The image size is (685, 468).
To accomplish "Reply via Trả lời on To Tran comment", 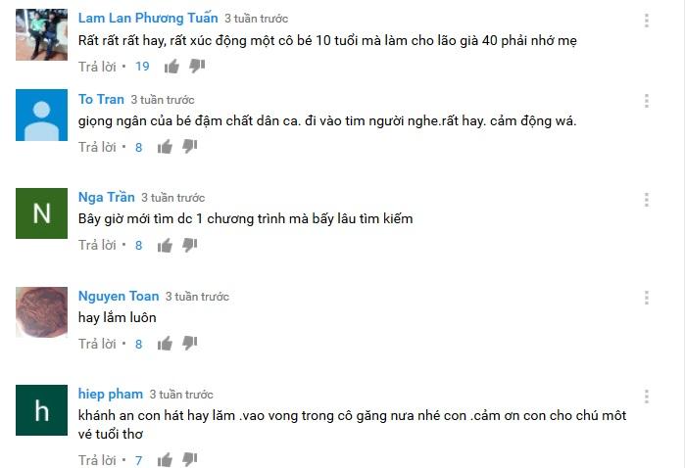I will [x=97, y=147].
